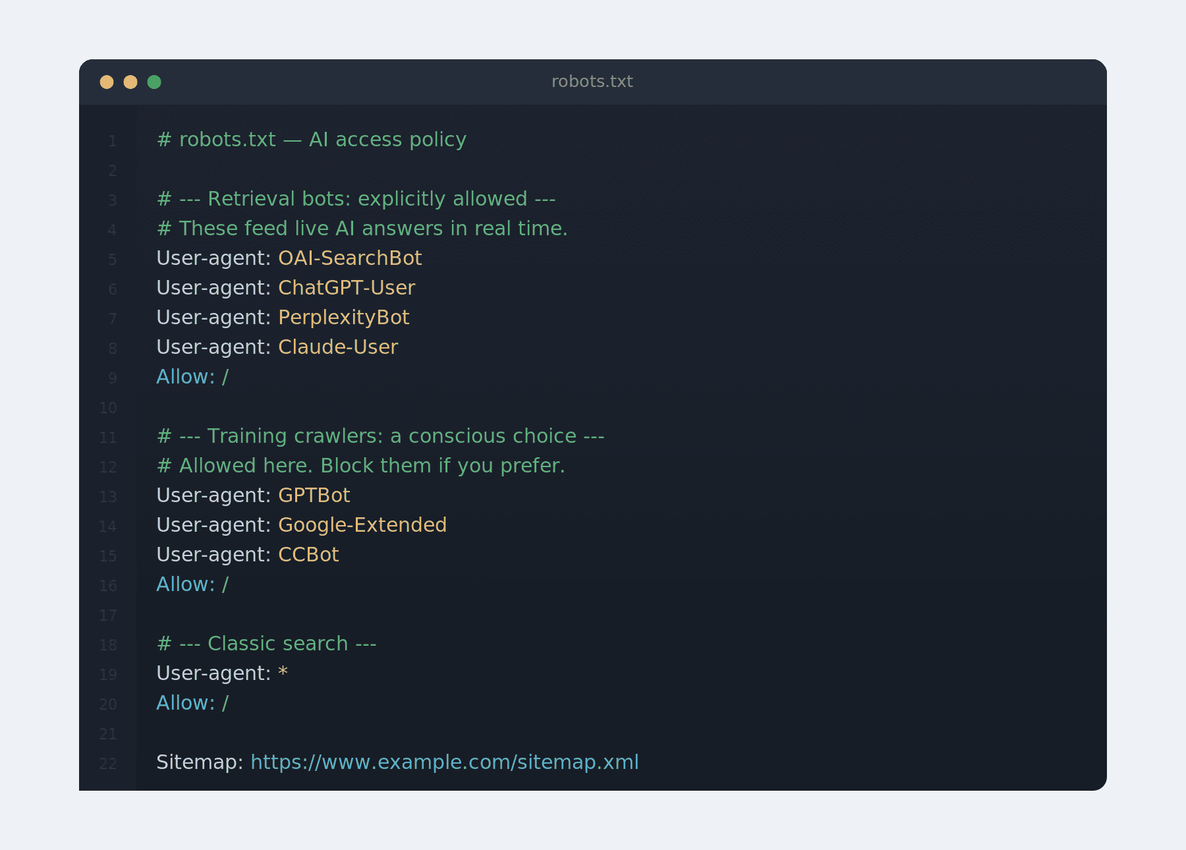Click the 'User-agent:' keyword before GPTBot

tap(214, 496)
